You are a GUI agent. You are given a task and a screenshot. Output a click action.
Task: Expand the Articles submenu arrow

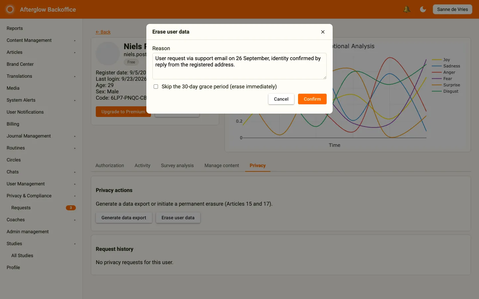[x=75, y=52]
